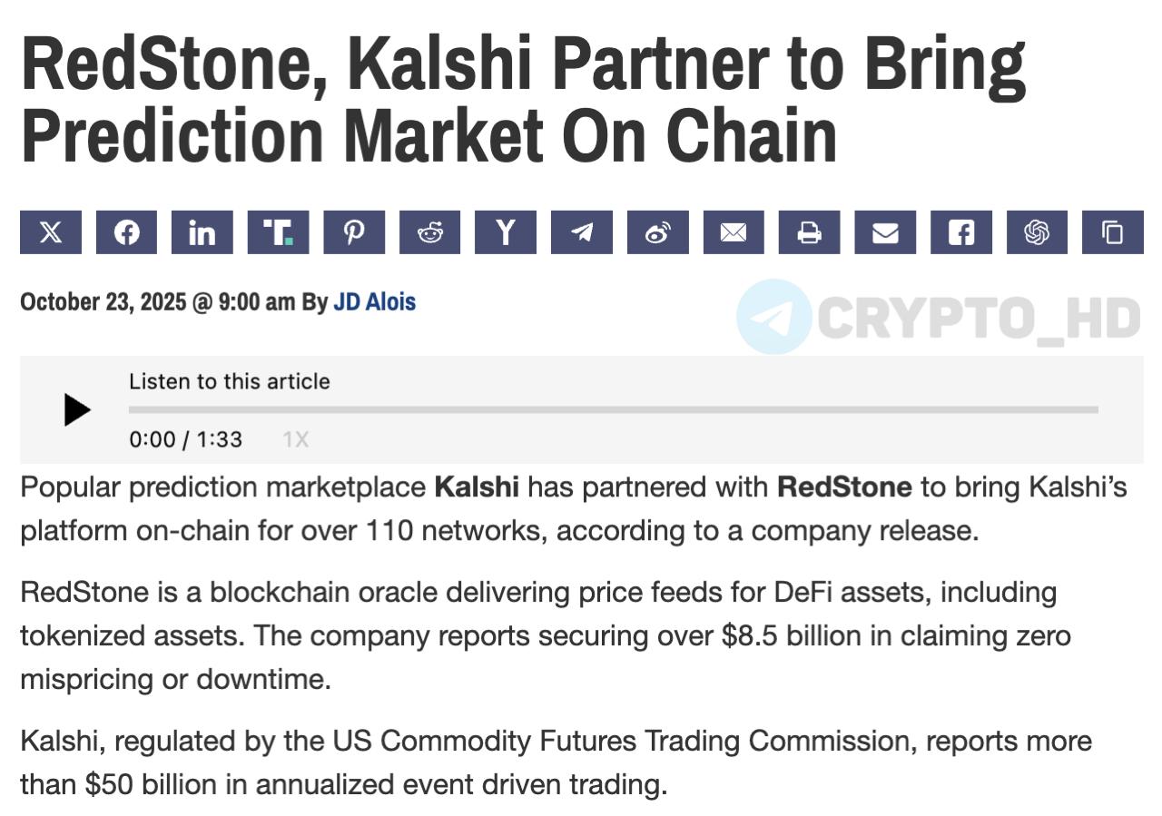Click the outlined envelope email icon
1162x816 pixels.
pyautogui.click(x=734, y=232)
